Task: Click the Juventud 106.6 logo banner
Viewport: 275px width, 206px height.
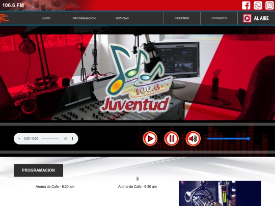Action: pos(137,77)
